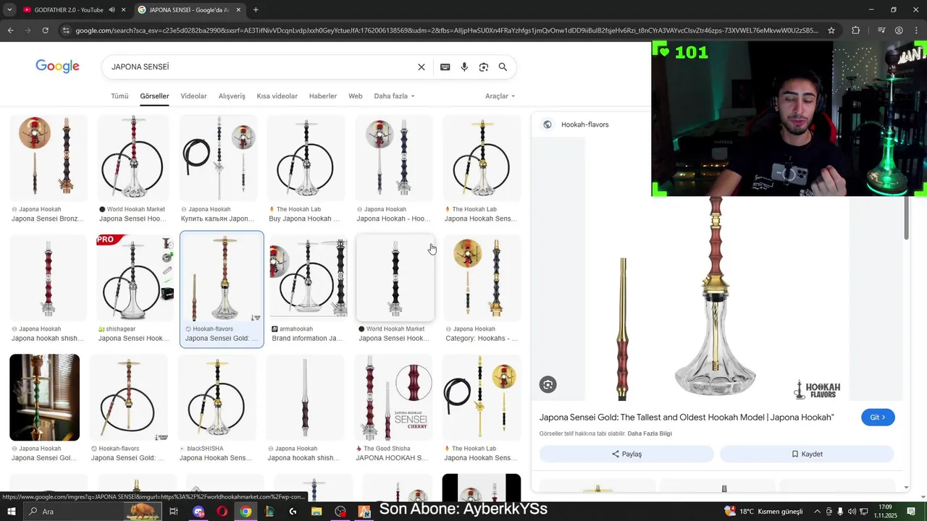The image size is (927, 521).
Task: Click the magnifier search submit icon
Action: [503, 67]
